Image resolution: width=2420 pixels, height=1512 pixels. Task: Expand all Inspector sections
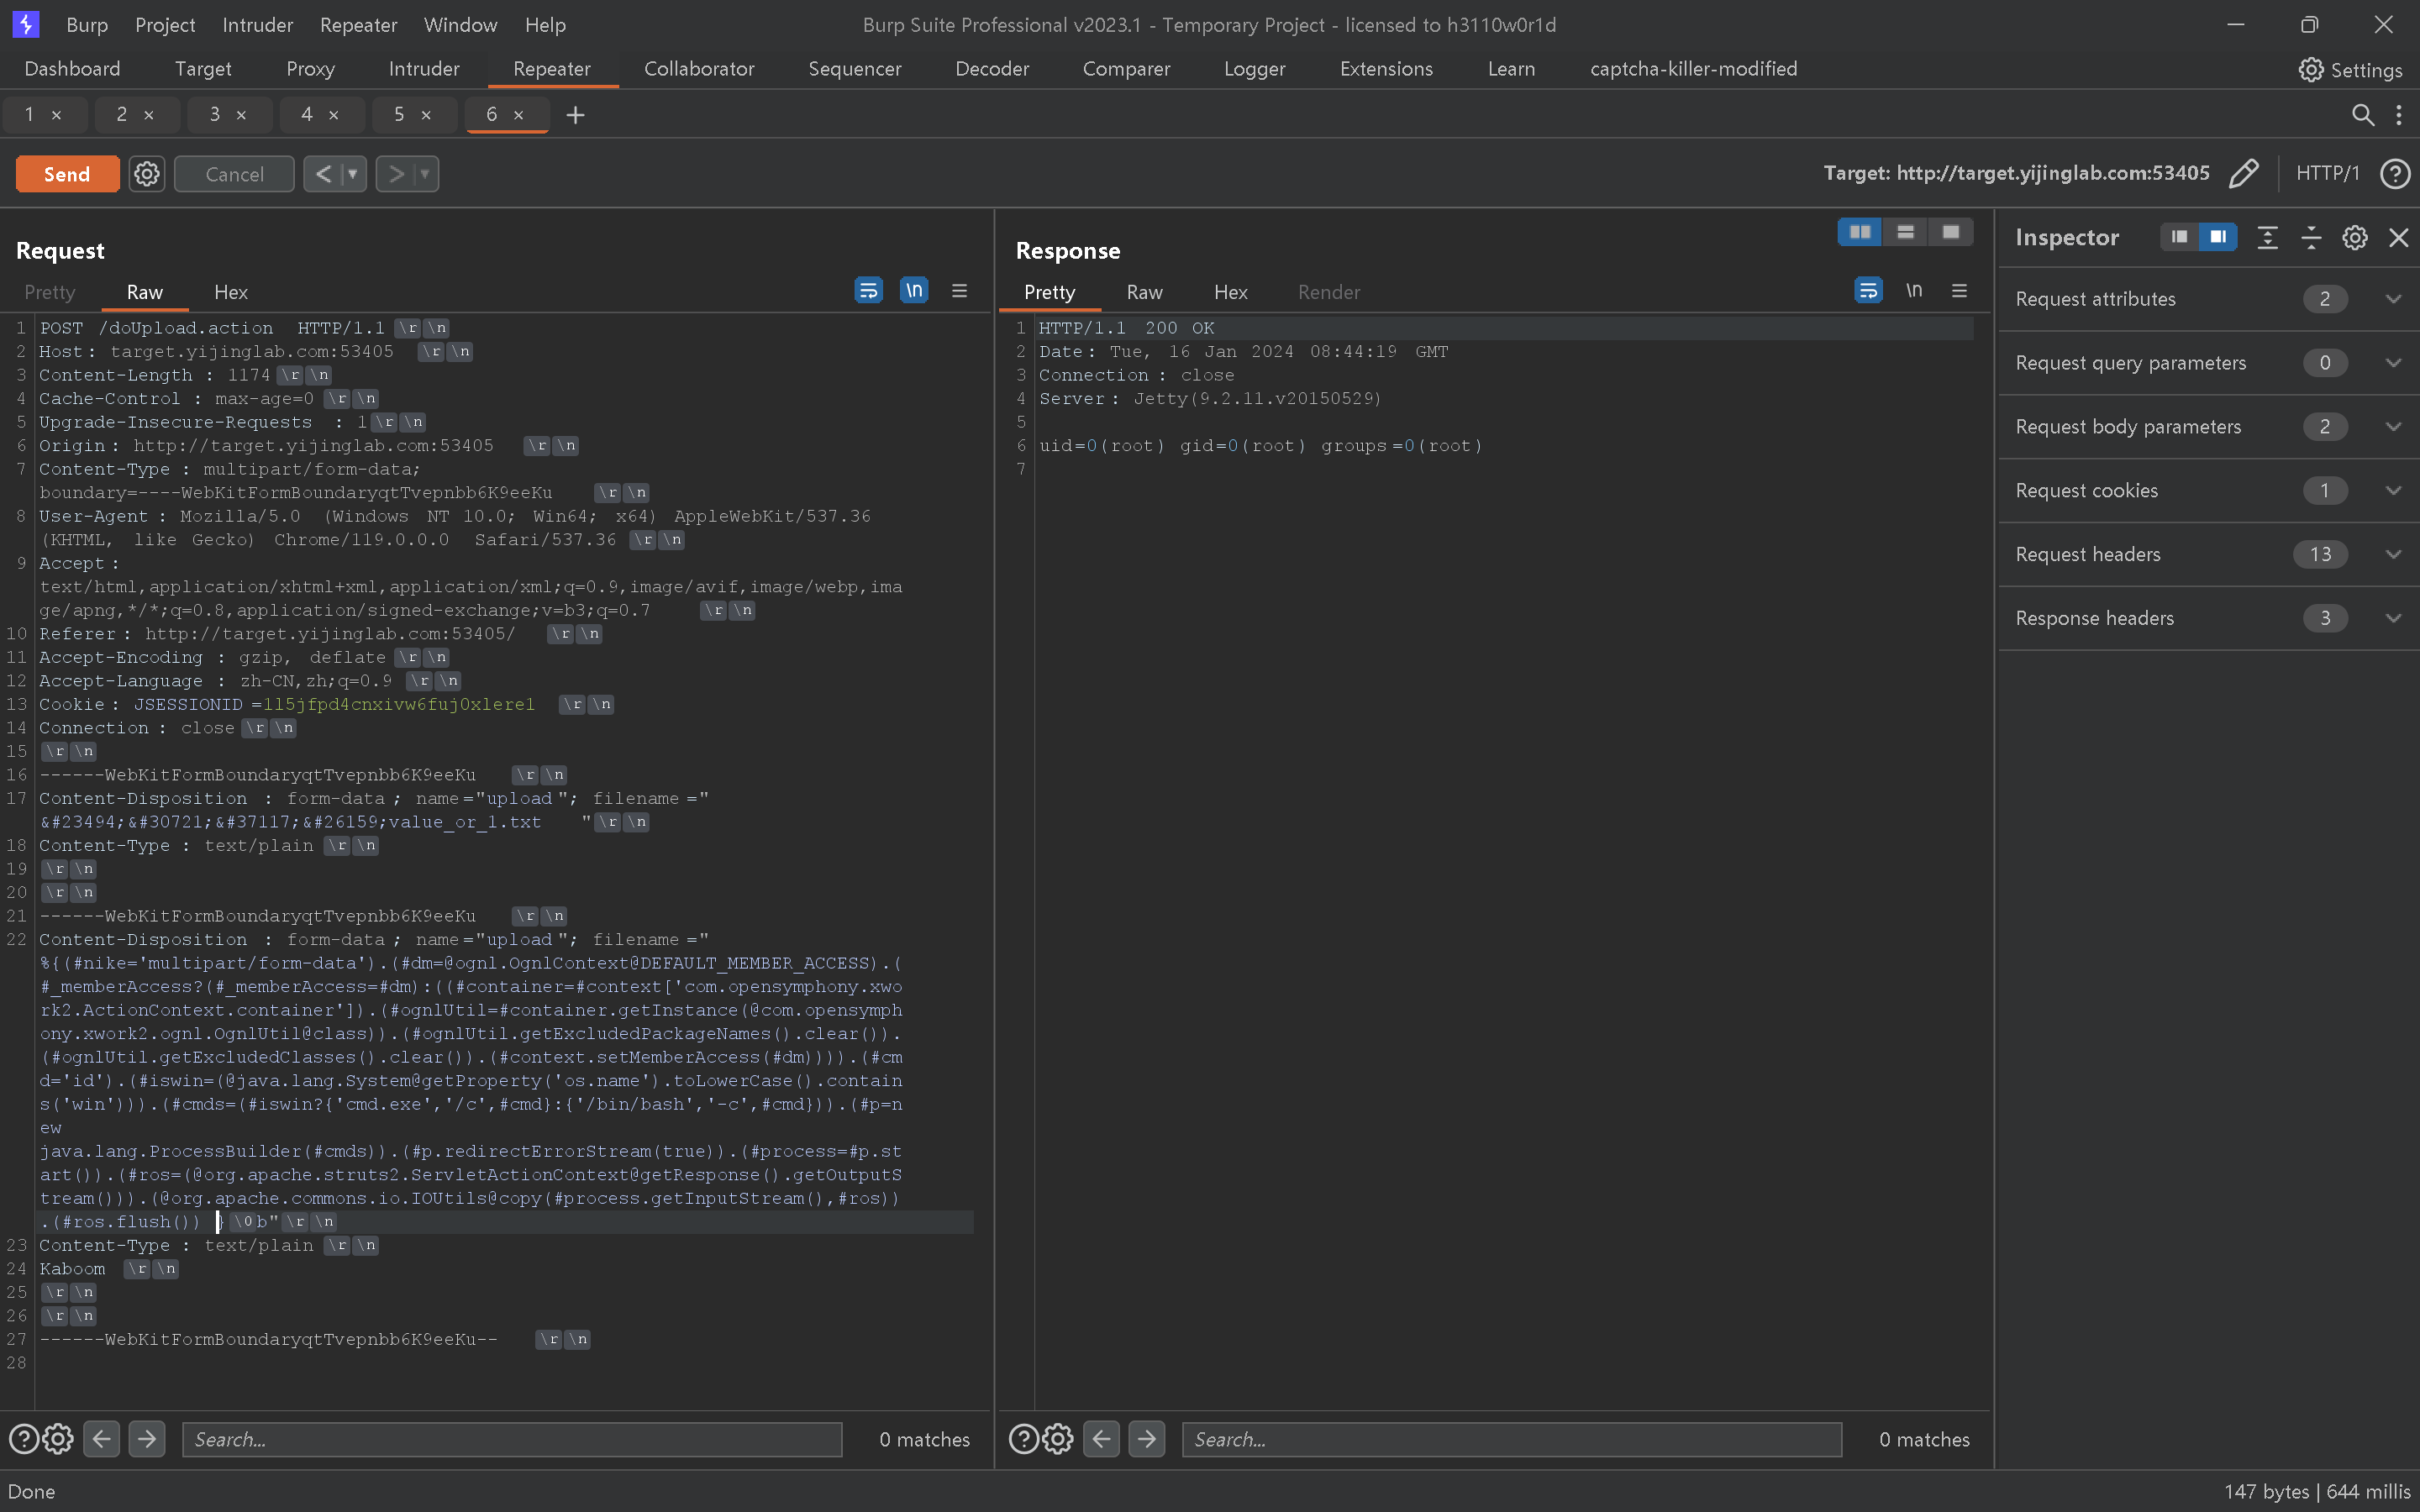click(2268, 237)
